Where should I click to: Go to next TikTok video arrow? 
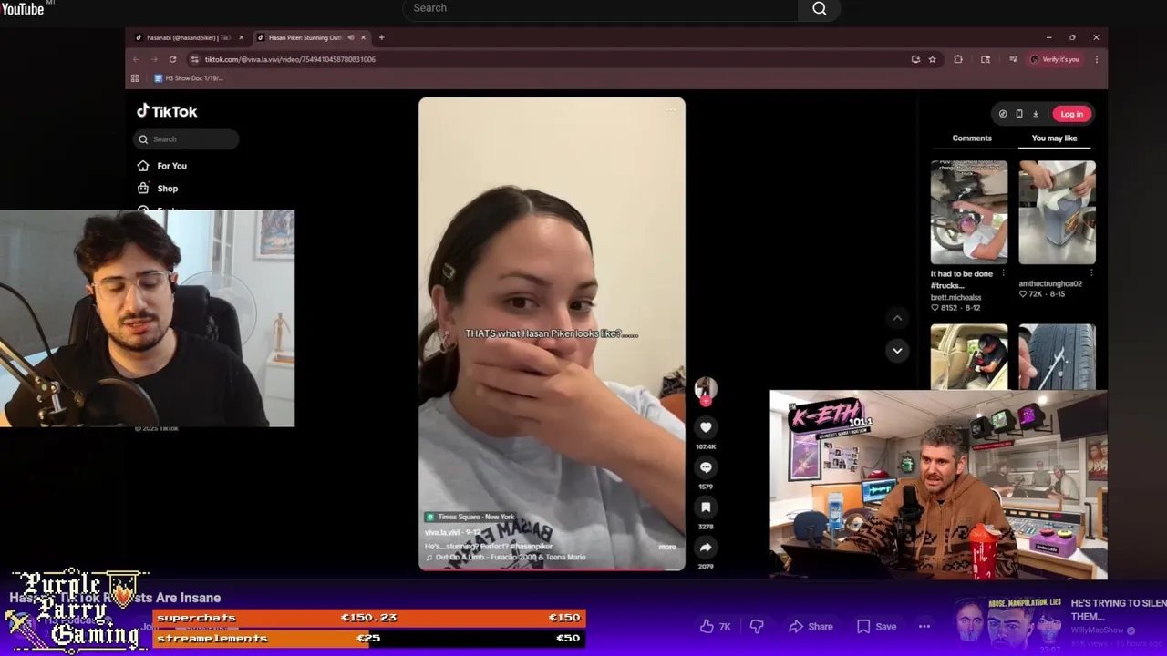(897, 351)
